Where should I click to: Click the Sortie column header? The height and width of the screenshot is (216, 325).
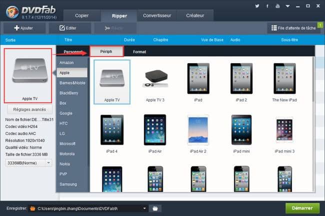coord(10,40)
